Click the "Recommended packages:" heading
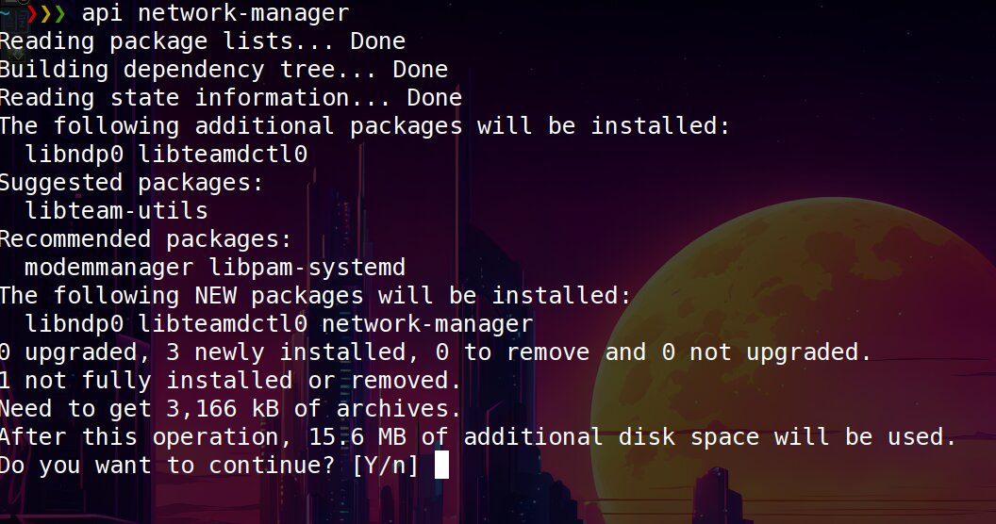Screen dimensions: 996x524 [146, 239]
